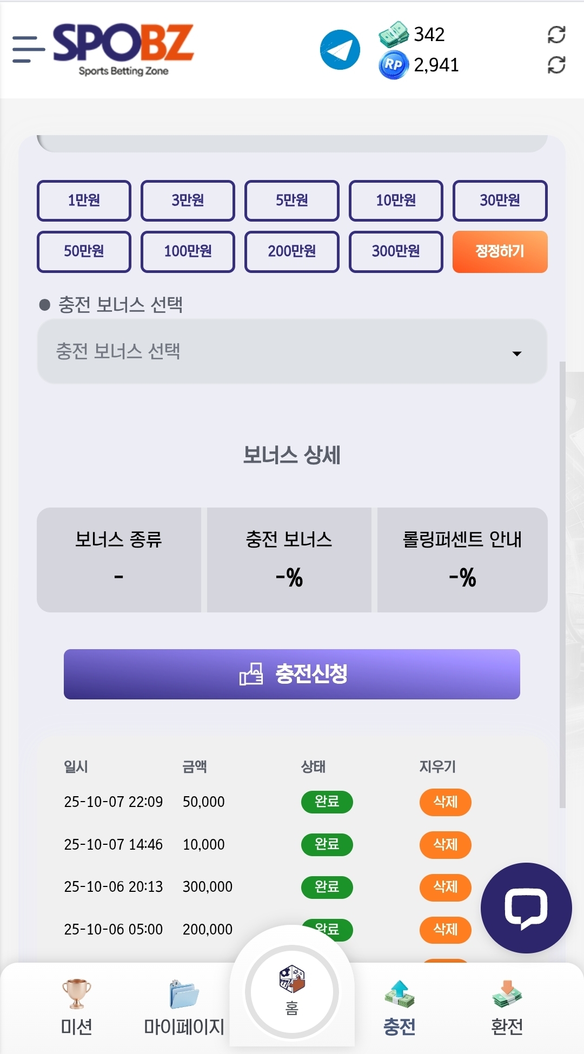Choose the 100만원 amount button
The width and height of the screenshot is (584, 1054).
click(x=188, y=251)
